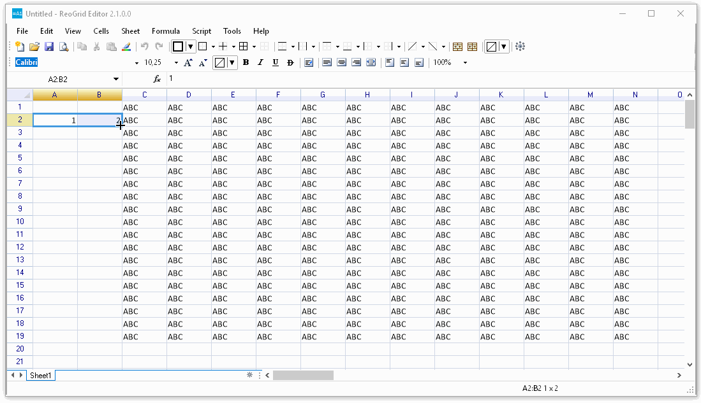Expand the outside borders style dropdown
Screen dimensions: 701x403
213,46
